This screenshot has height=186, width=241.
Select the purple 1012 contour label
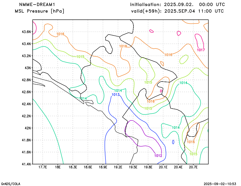(158, 156)
